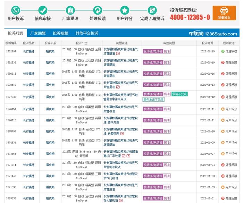
Task: Open the video icon on complaint 1573668
Action: pos(128,156)
